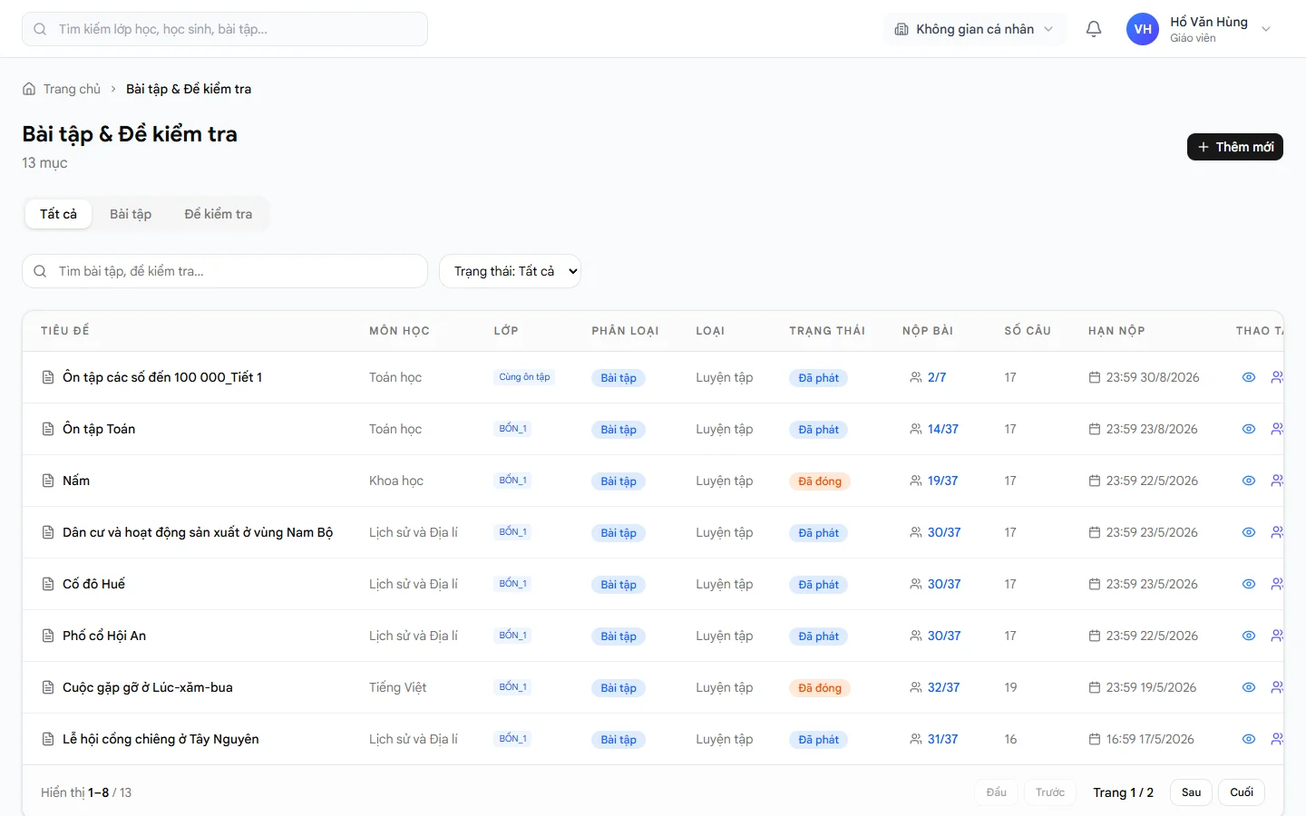Select the title 'Phố cổ Hội An'
1306x816 pixels.
(104, 636)
